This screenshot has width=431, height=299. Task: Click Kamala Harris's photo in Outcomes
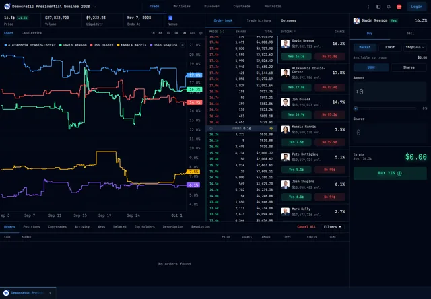pos(286,129)
